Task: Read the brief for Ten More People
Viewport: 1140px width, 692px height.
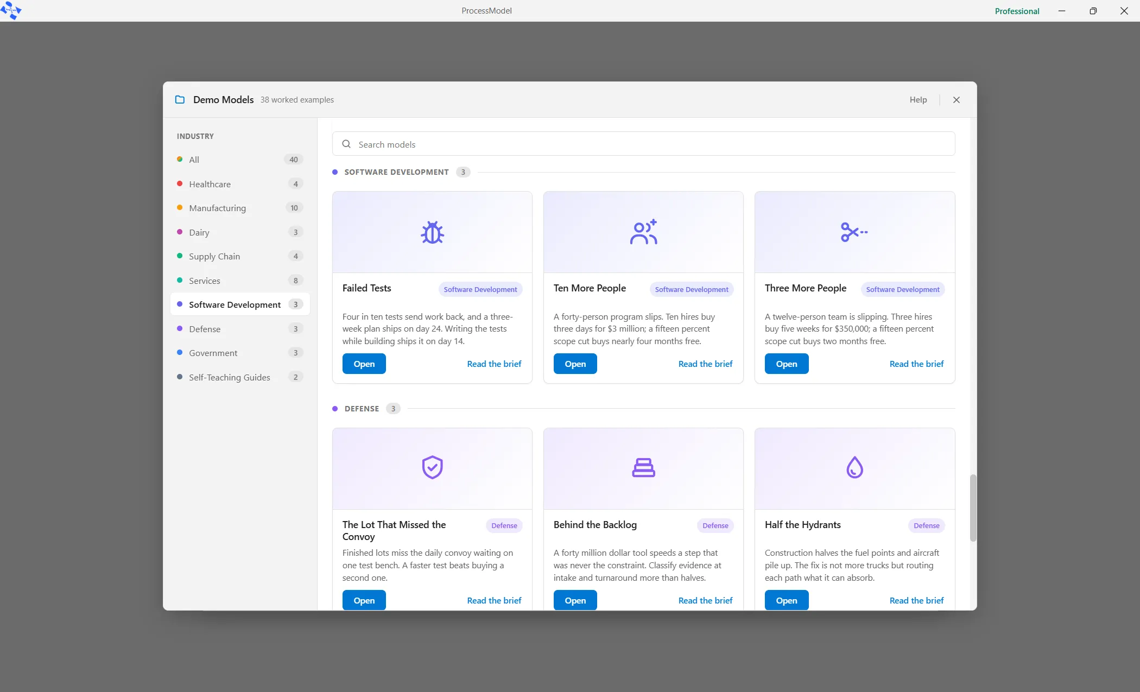Action: click(705, 364)
